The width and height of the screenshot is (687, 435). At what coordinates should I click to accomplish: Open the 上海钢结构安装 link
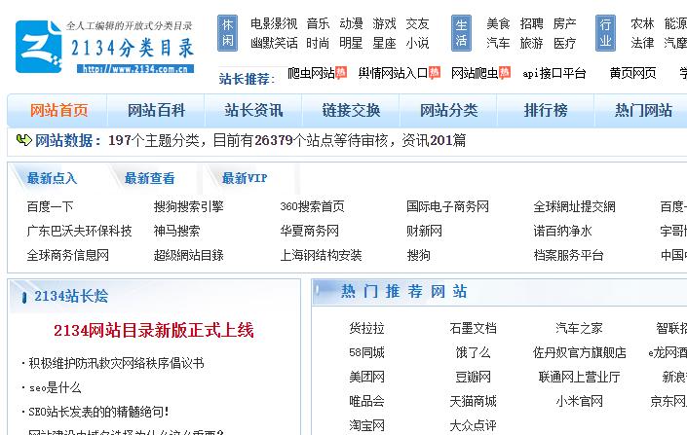pos(322,255)
